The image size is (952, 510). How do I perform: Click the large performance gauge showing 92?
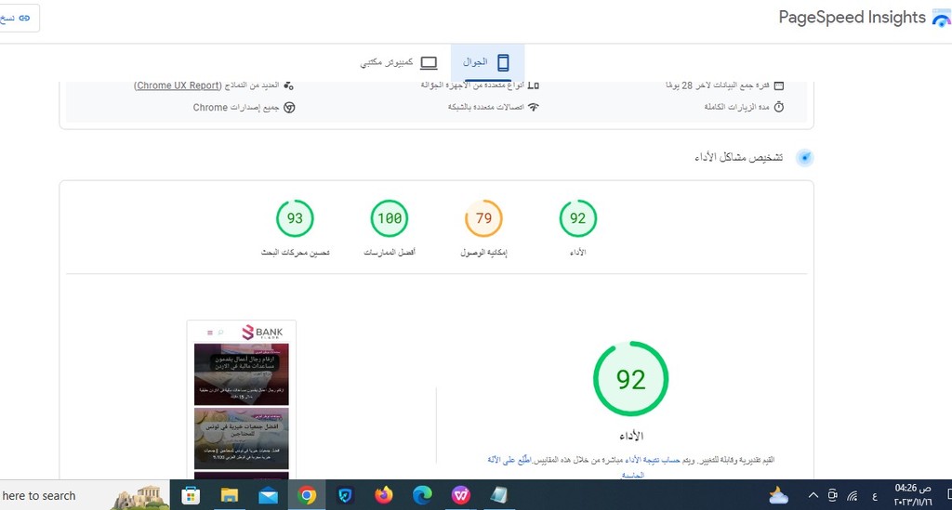(x=631, y=379)
